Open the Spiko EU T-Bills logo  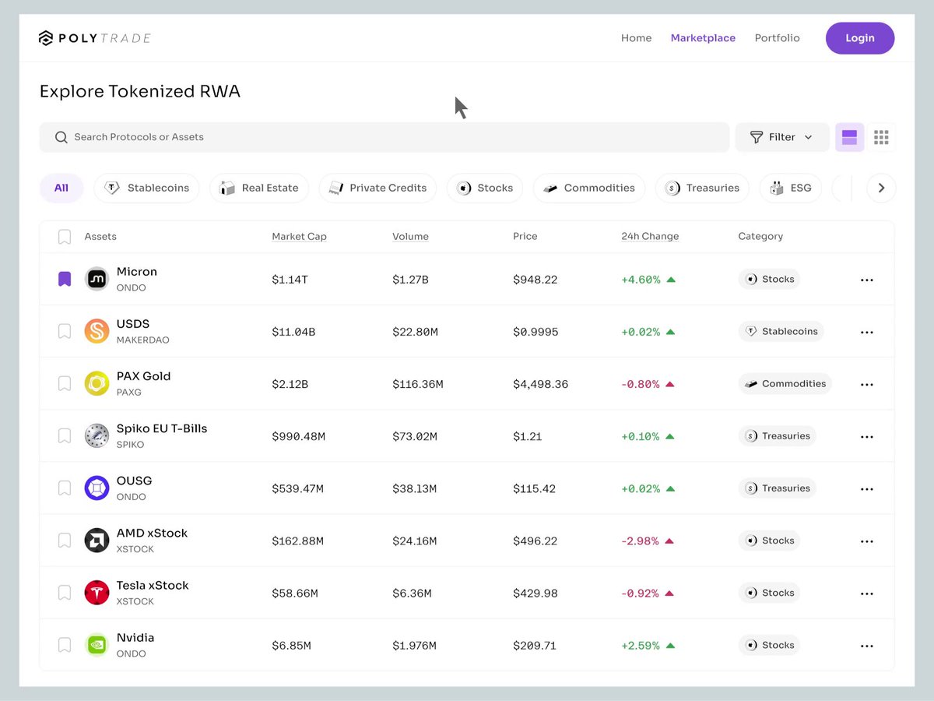click(x=97, y=435)
